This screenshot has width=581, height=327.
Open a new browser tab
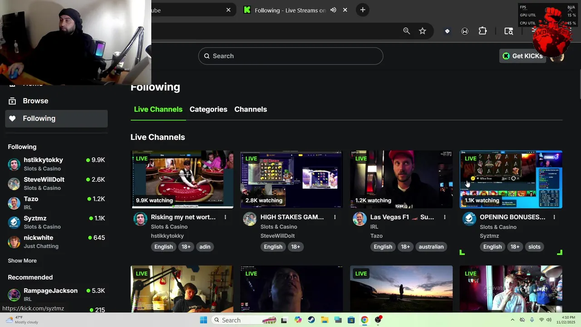(362, 10)
